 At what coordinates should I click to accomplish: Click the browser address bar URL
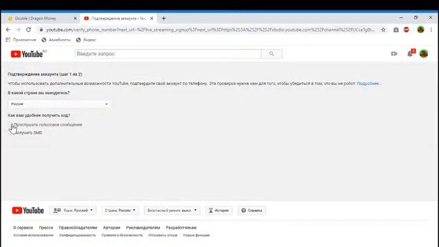210,30
